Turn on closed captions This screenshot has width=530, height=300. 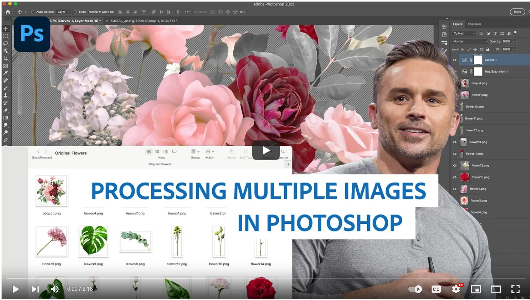436,289
